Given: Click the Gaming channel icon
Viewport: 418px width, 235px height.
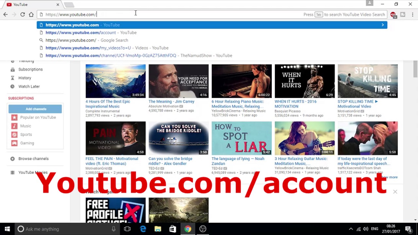Looking at the screenshot, I should (x=14, y=143).
